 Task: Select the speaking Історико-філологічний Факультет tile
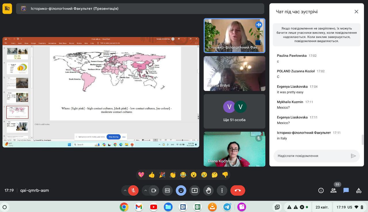[x=234, y=36]
